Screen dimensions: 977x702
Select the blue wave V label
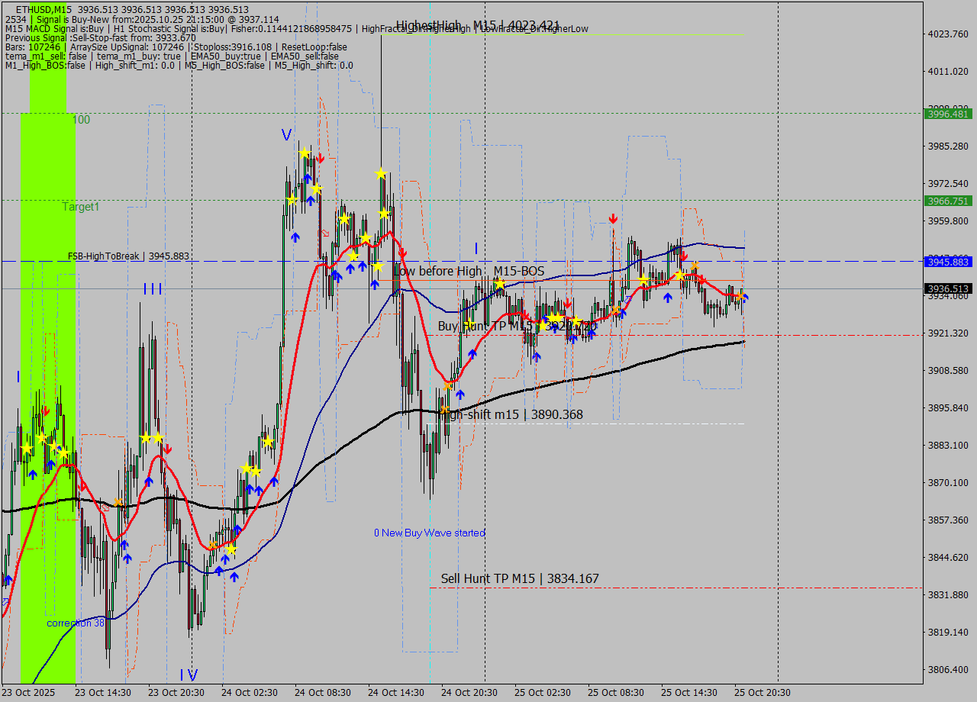click(x=286, y=135)
